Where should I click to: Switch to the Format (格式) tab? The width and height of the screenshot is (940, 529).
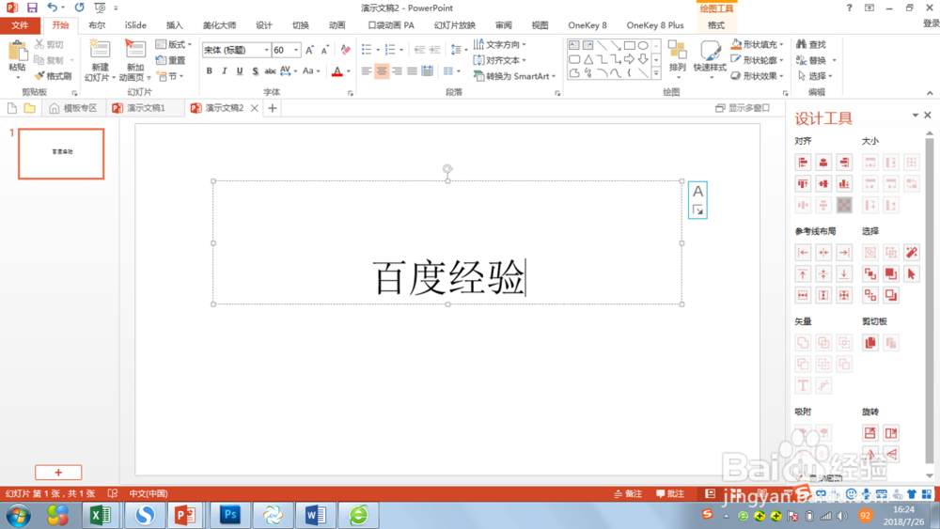[x=715, y=25]
